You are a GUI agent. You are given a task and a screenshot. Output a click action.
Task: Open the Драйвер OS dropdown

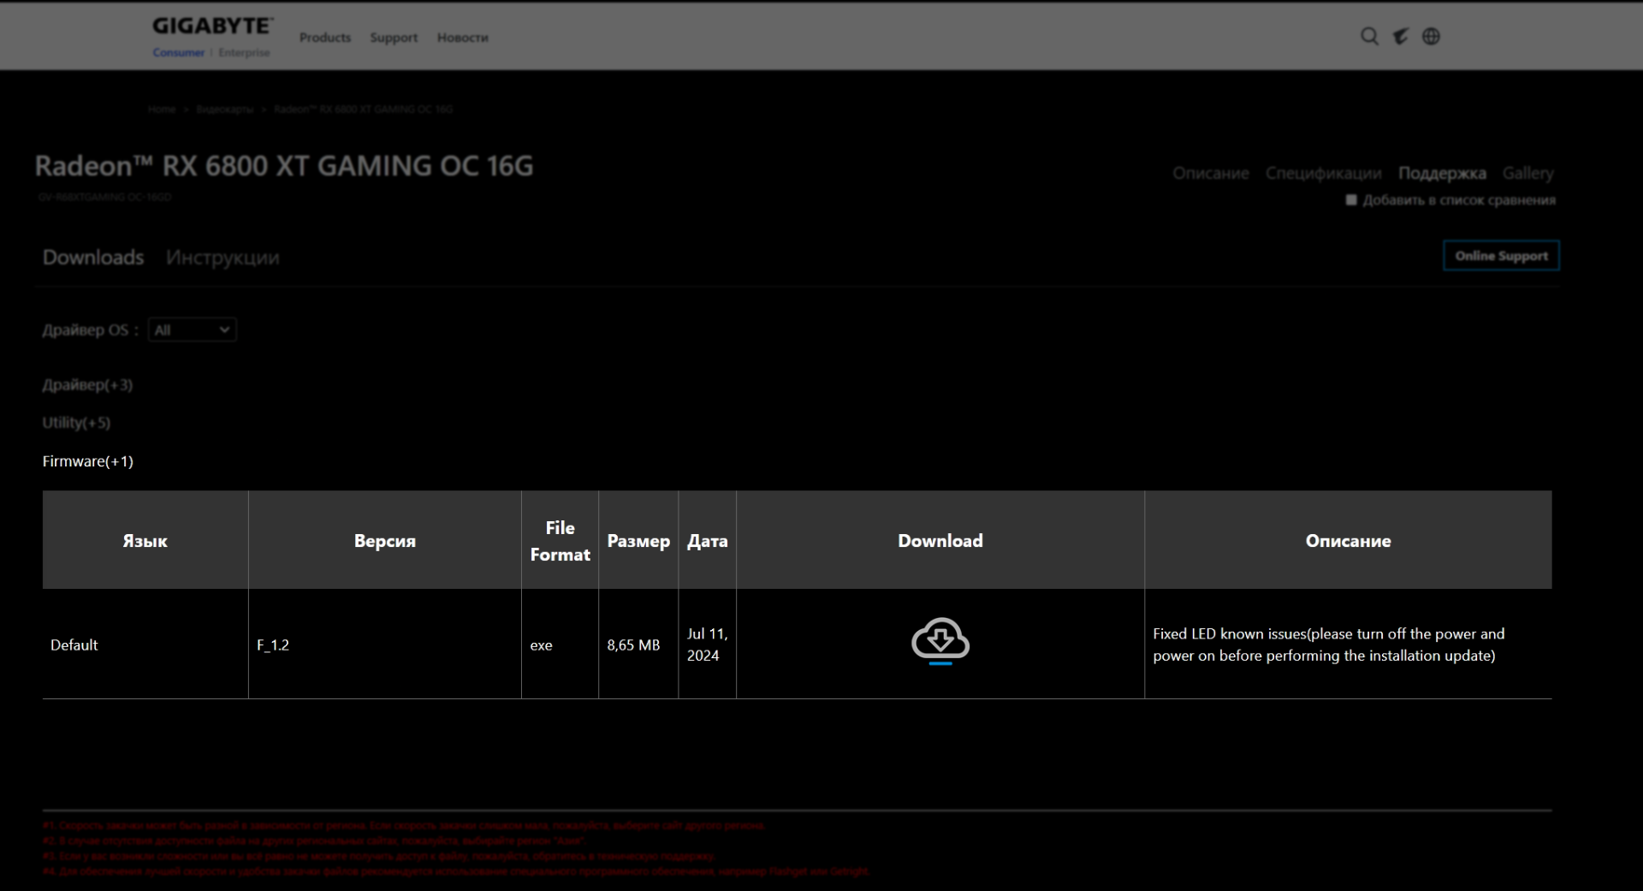click(x=193, y=330)
